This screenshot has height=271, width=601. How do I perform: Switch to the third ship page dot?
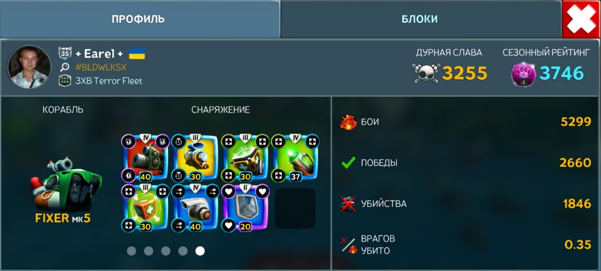[166, 251]
